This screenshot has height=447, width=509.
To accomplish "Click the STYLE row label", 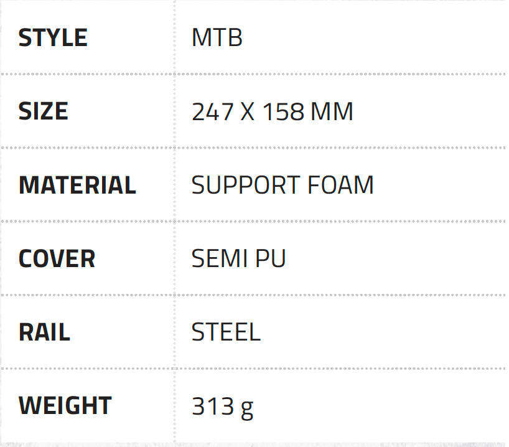I will pos(53,38).
